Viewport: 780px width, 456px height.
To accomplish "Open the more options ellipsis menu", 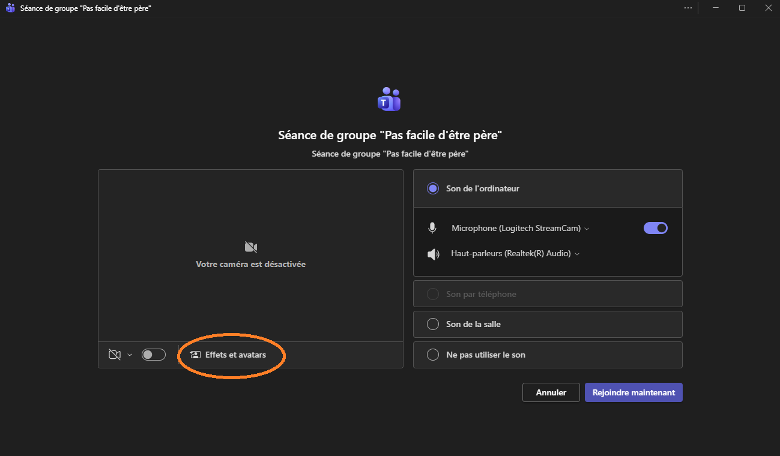I will pos(688,8).
